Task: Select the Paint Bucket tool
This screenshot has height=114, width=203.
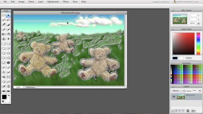Action: coord(9,34)
